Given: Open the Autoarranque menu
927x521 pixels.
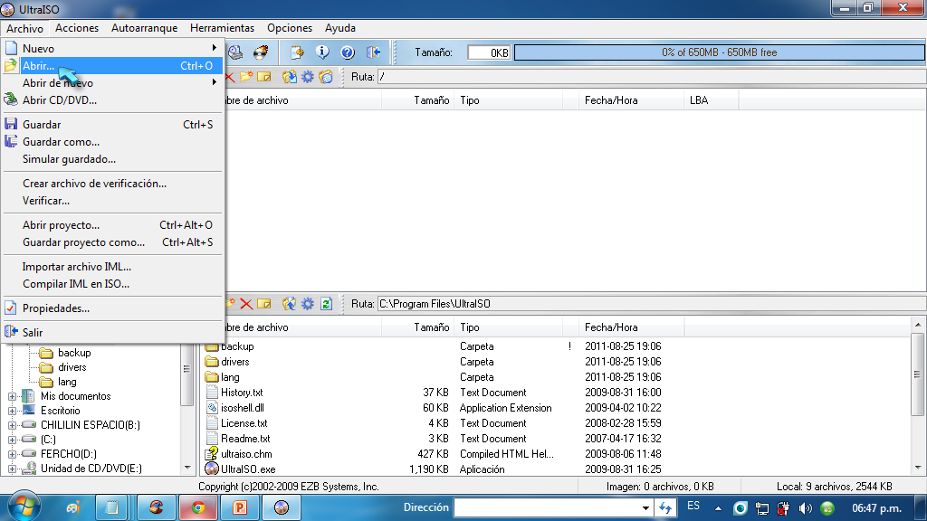Looking at the screenshot, I should point(144,28).
